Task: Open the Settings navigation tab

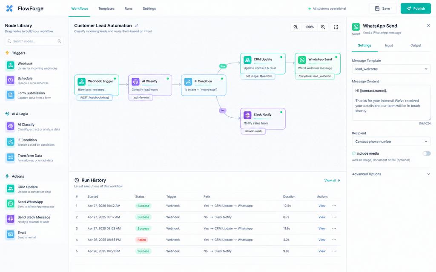Action: tap(149, 8)
